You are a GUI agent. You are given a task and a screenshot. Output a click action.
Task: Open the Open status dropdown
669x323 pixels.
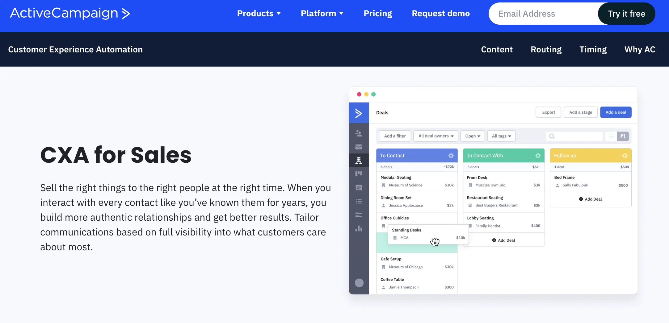point(473,136)
